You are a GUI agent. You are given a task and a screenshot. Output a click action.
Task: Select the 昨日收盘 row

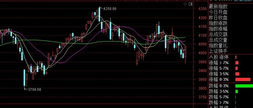[x=218, y=18]
